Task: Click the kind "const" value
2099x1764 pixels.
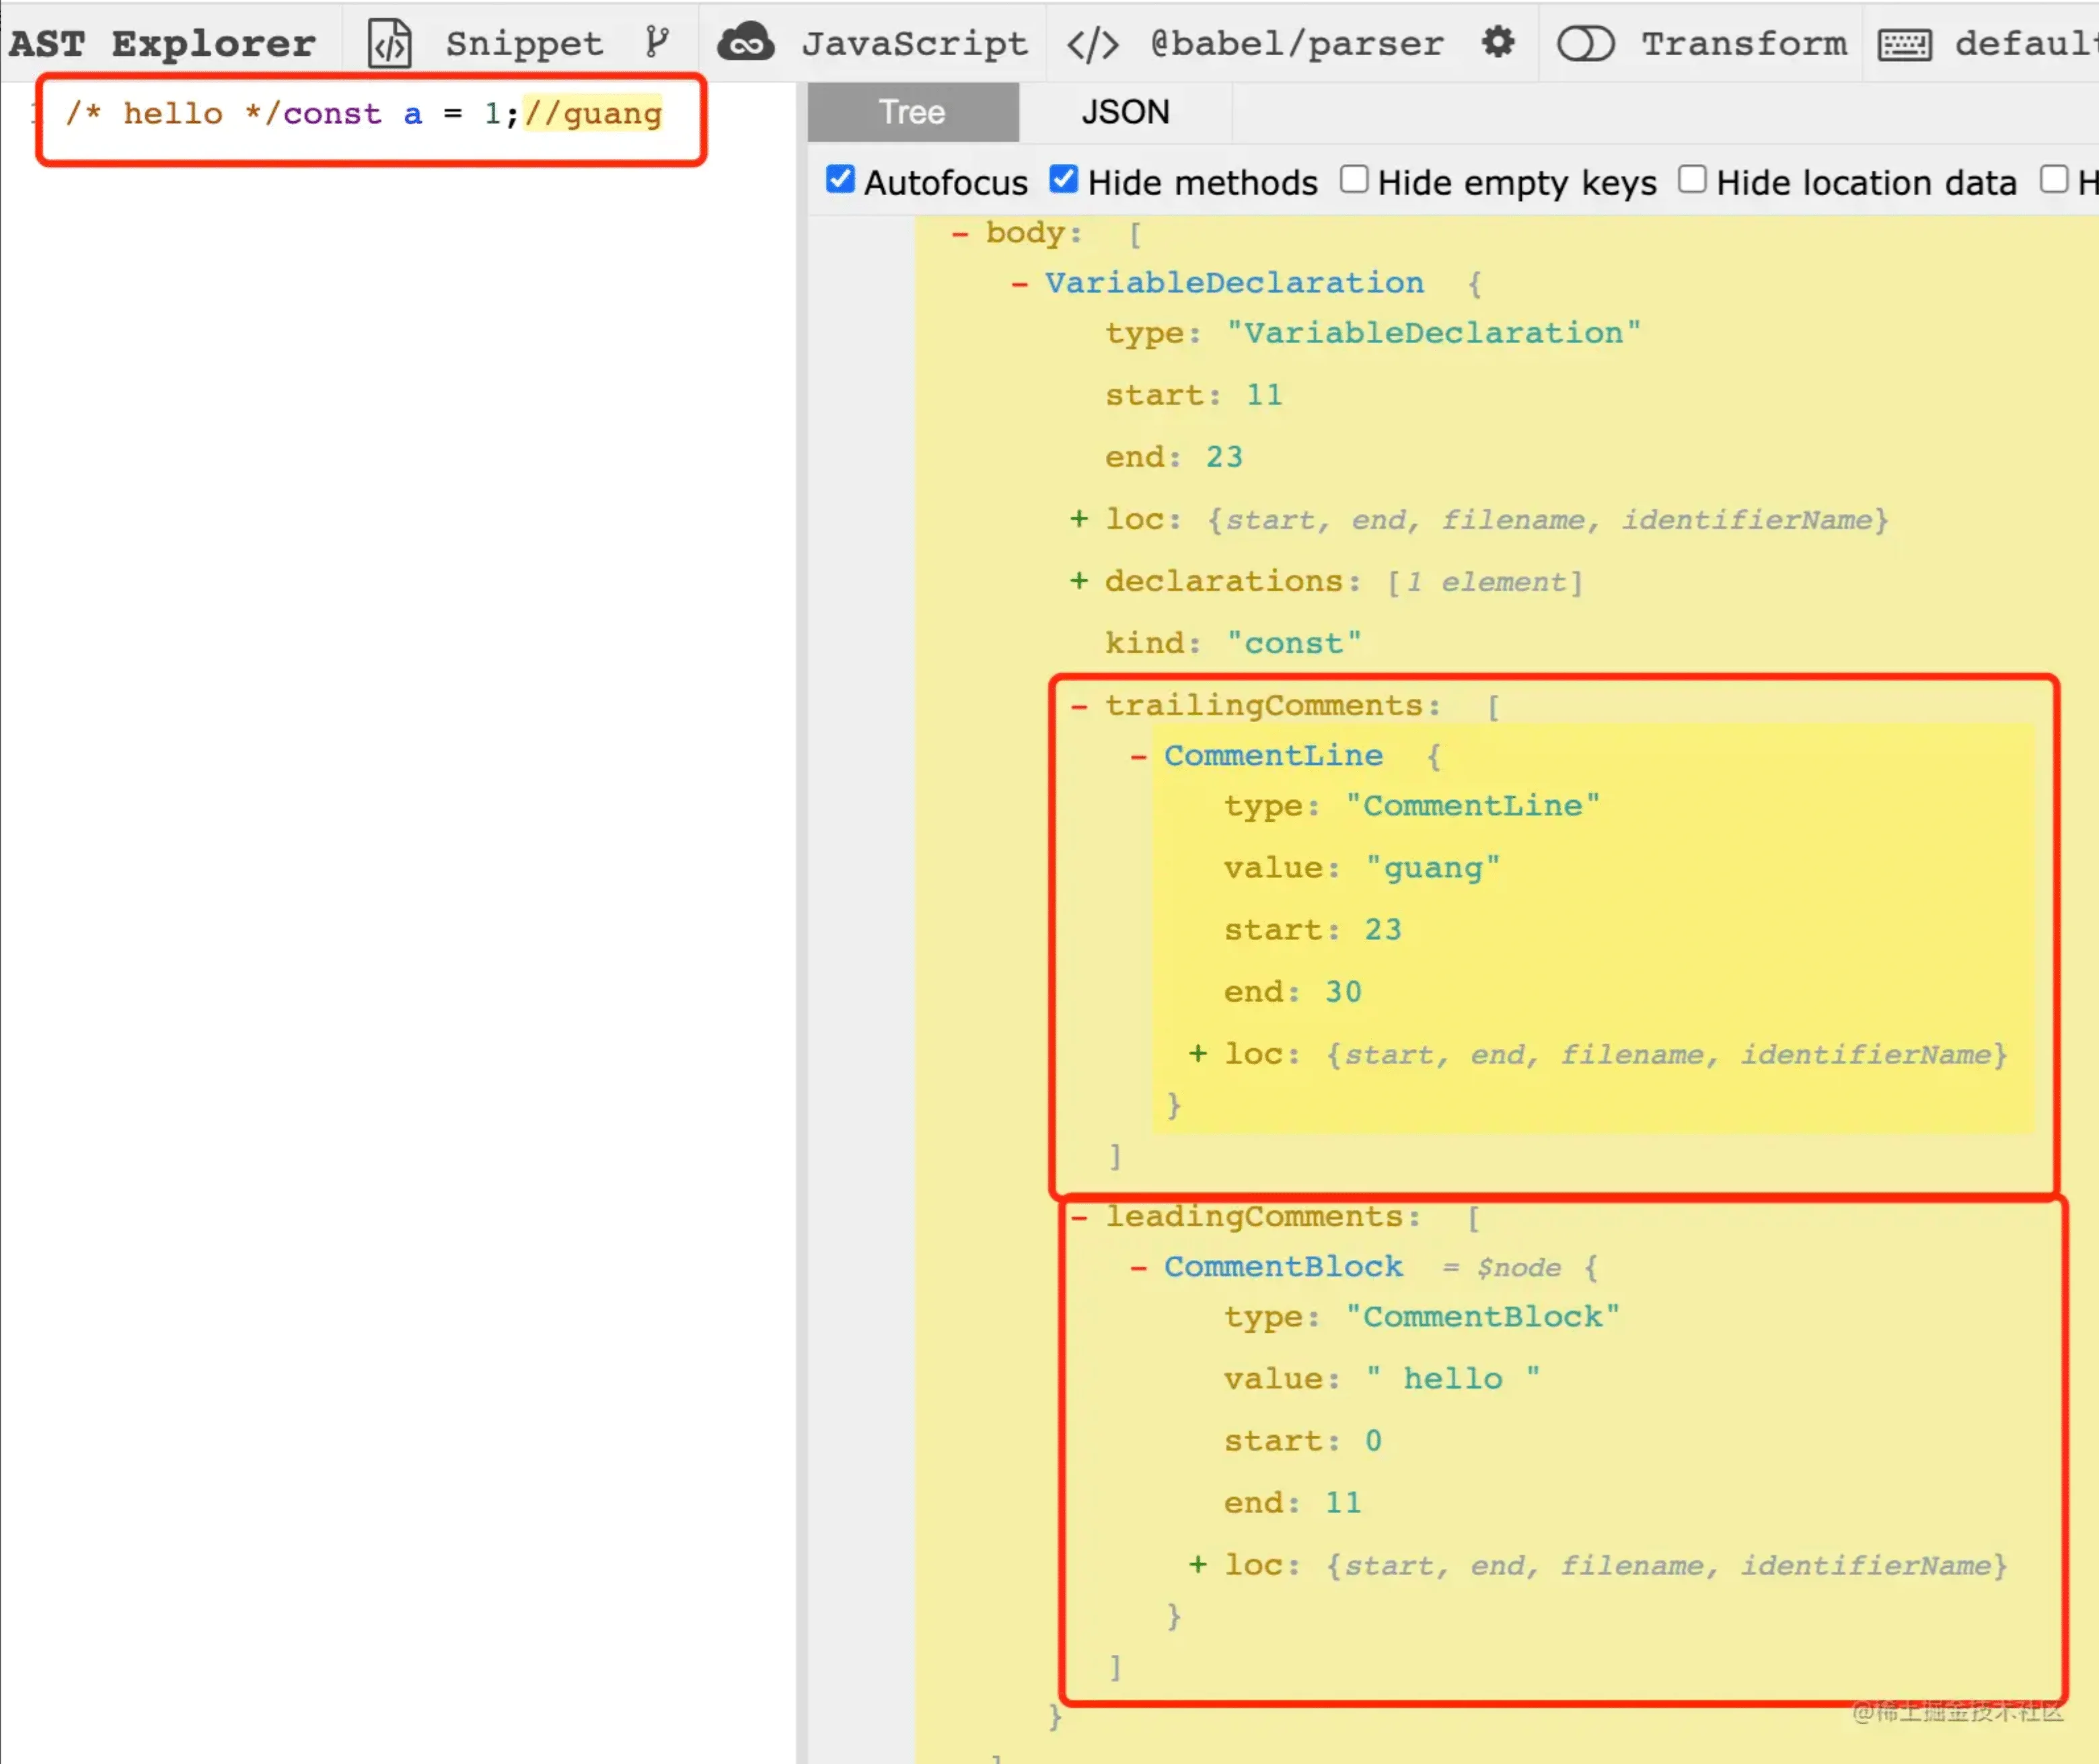Action: click(1294, 643)
